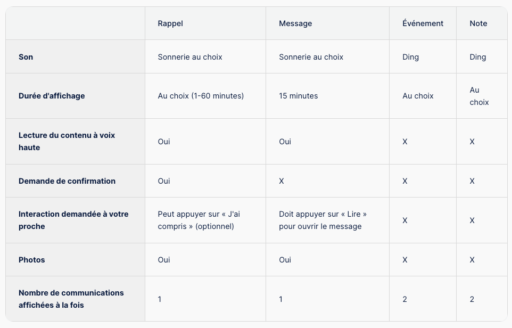The width and height of the screenshot is (512, 328).
Task: Click the Note column header
Action: tap(478, 23)
